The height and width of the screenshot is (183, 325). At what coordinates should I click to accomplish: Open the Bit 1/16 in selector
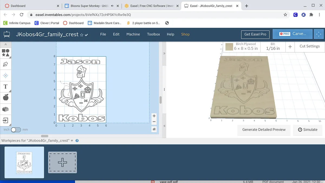tap(273, 46)
